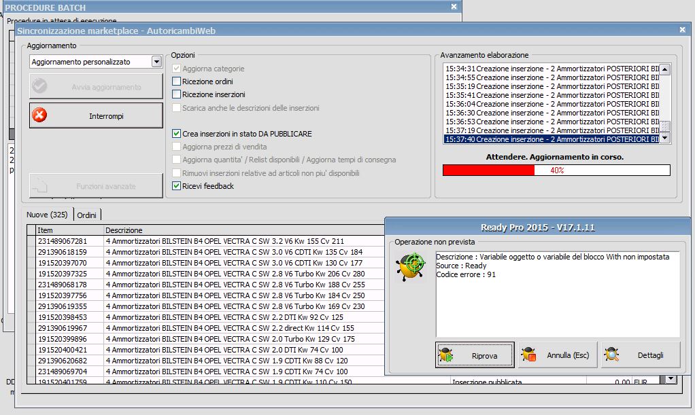Select item 291390619967 in the grid
Screen dimensions: 695x415
[63, 328]
